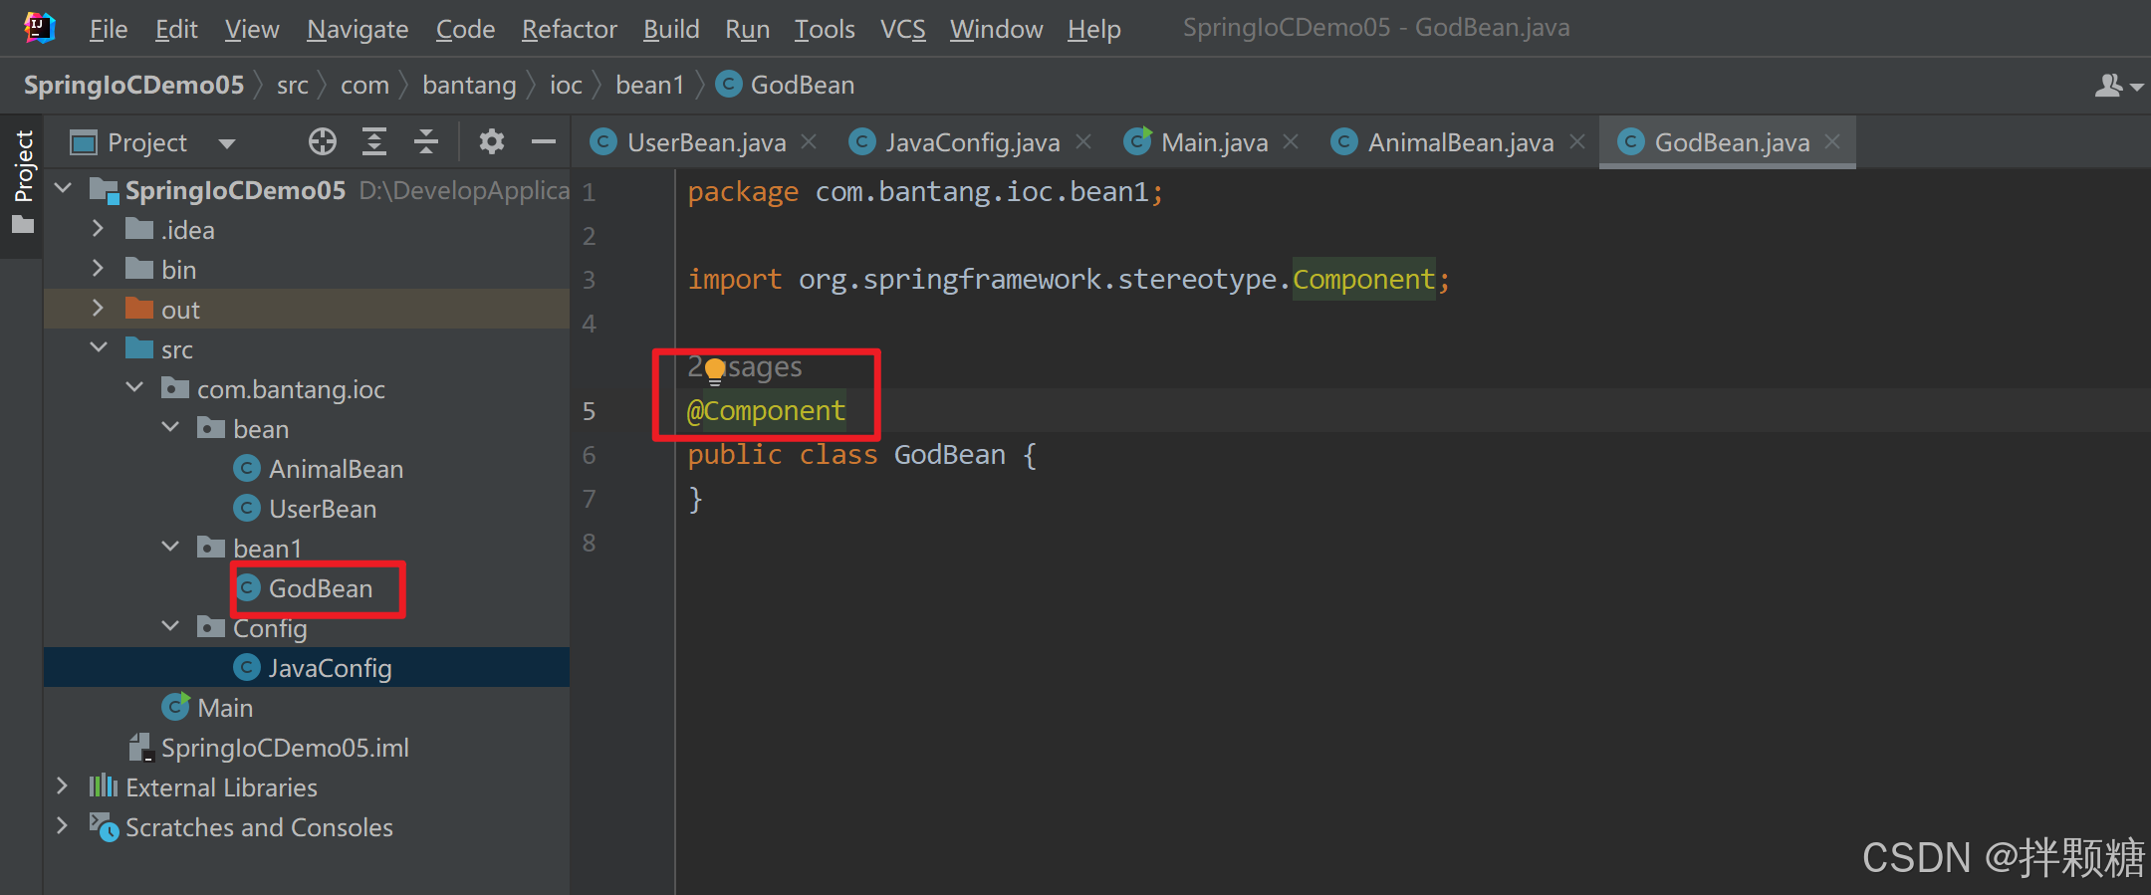Click bantang in breadcrumb bar
The width and height of the screenshot is (2151, 895).
(x=469, y=86)
